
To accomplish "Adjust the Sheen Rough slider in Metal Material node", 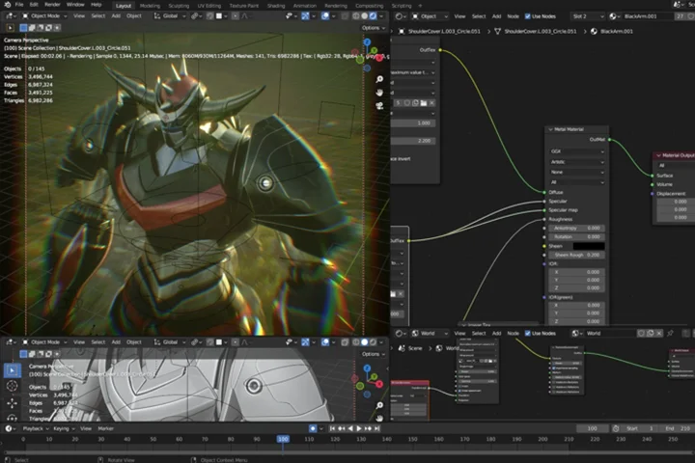I will coord(576,256).
